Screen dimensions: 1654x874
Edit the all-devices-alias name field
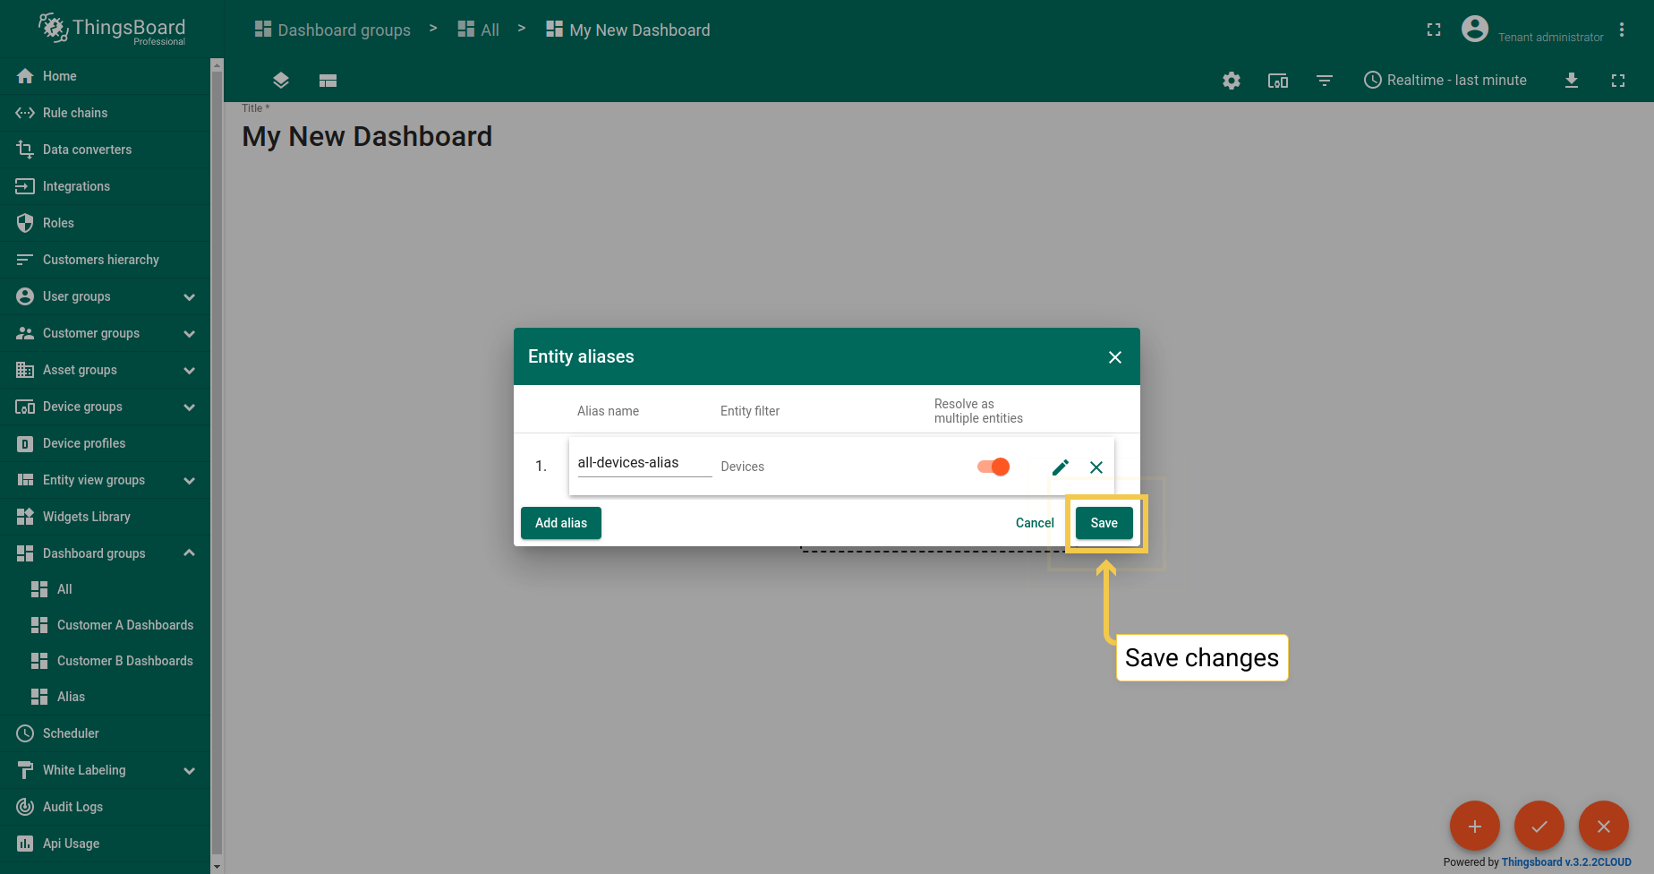click(x=644, y=463)
